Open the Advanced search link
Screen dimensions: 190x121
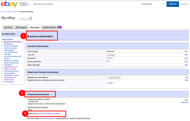[x=184, y=4]
